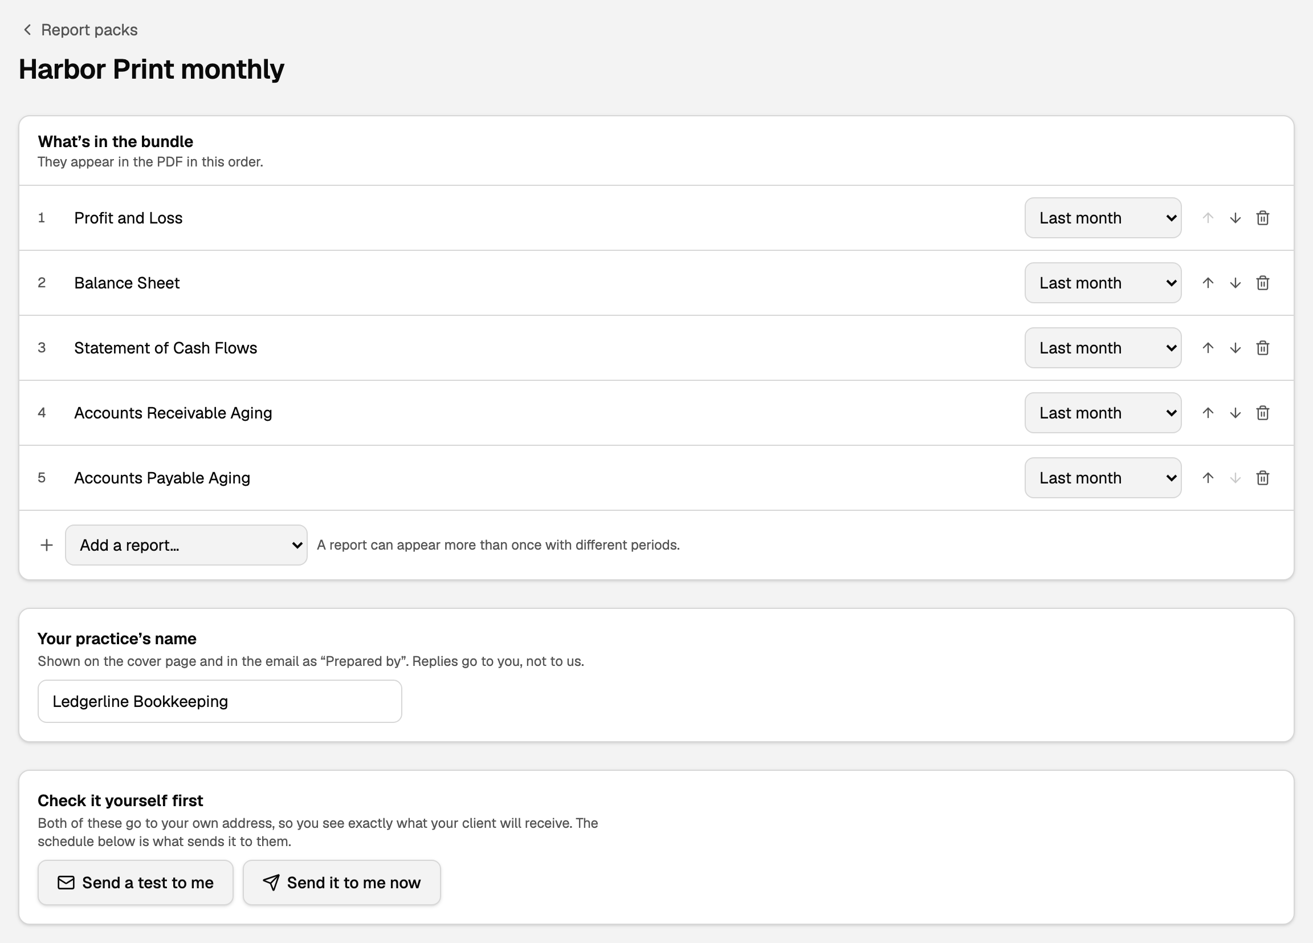1313x943 pixels.
Task: Trash the Accounts Receivable Aging report
Action: 1263,413
